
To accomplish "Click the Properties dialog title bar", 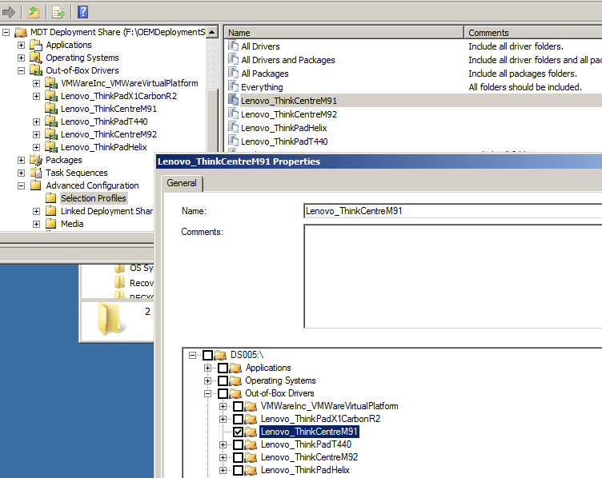I will 379,161.
